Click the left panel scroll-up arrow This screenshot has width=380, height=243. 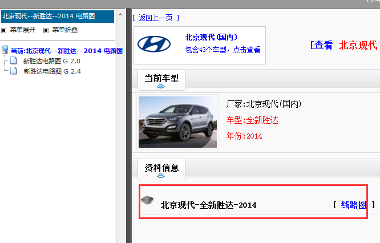point(120,14)
